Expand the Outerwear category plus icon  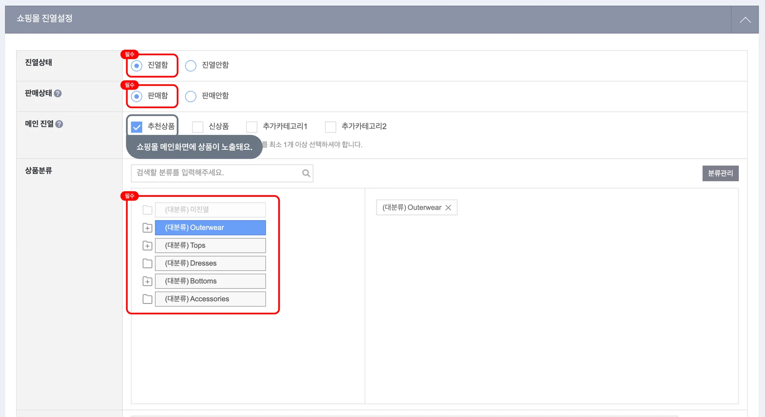point(148,228)
